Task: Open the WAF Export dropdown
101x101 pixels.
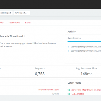Action: click(x=22, y=13)
